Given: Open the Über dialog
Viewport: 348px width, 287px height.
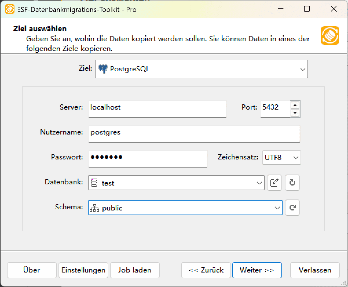Looking at the screenshot, I should [32, 270].
